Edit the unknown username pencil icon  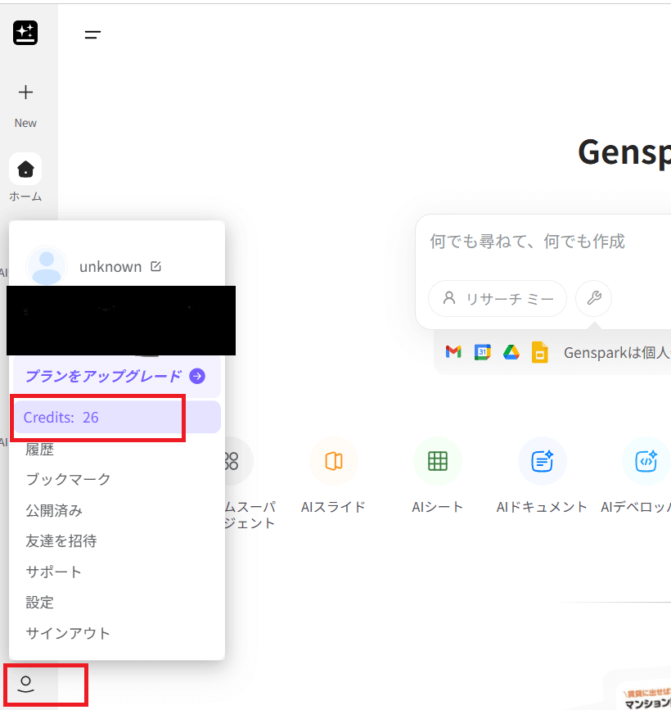click(x=156, y=267)
